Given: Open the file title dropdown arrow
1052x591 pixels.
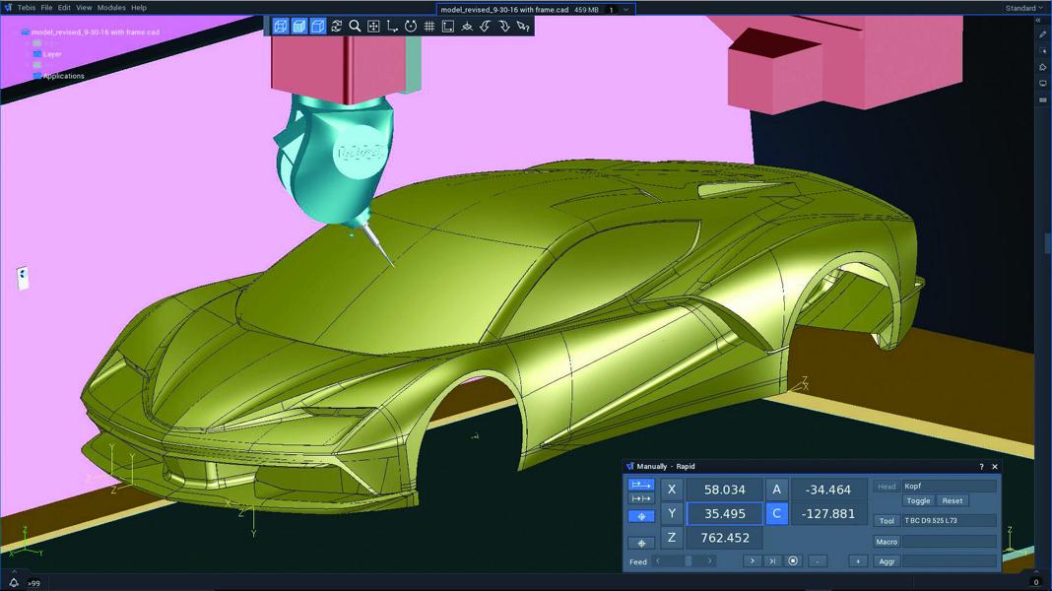Looking at the screenshot, I should click(625, 10).
